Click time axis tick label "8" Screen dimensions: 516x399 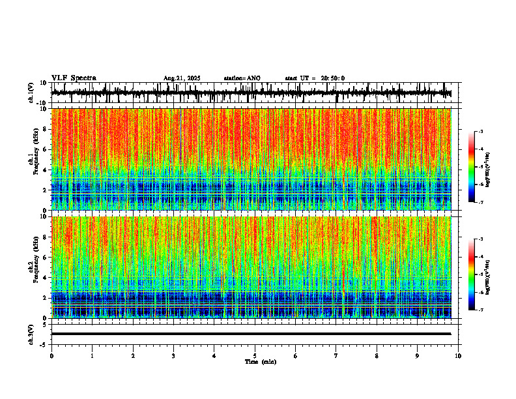(x=377, y=356)
